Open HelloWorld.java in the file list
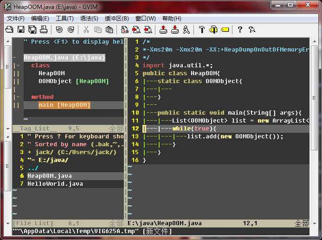This screenshot has width=322, height=240. point(55,184)
